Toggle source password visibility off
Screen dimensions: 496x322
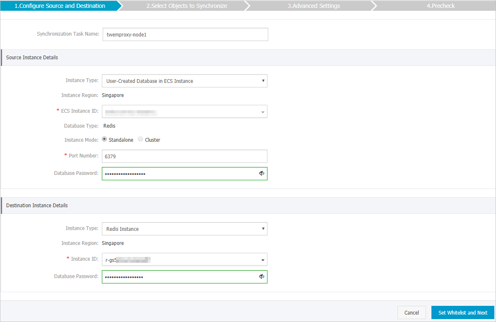262,173
